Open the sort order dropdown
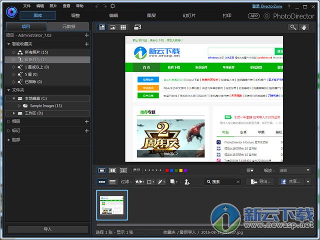 click(250, 170)
